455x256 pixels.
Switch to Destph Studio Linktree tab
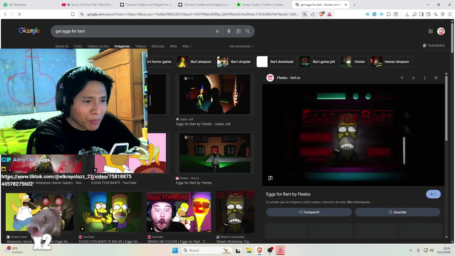[262, 5]
